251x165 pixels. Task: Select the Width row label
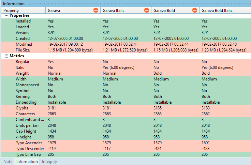(21, 79)
